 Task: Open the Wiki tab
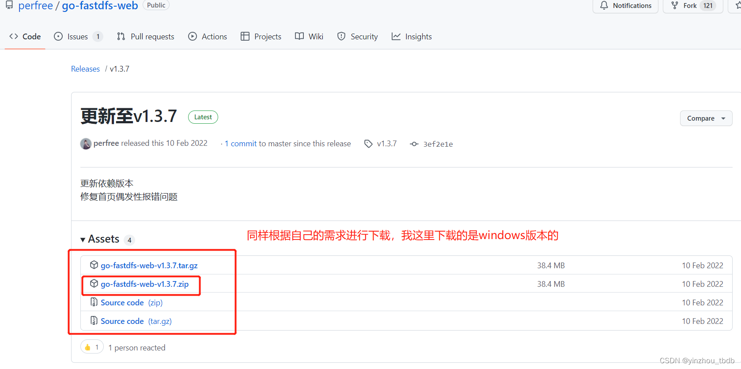click(x=309, y=37)
